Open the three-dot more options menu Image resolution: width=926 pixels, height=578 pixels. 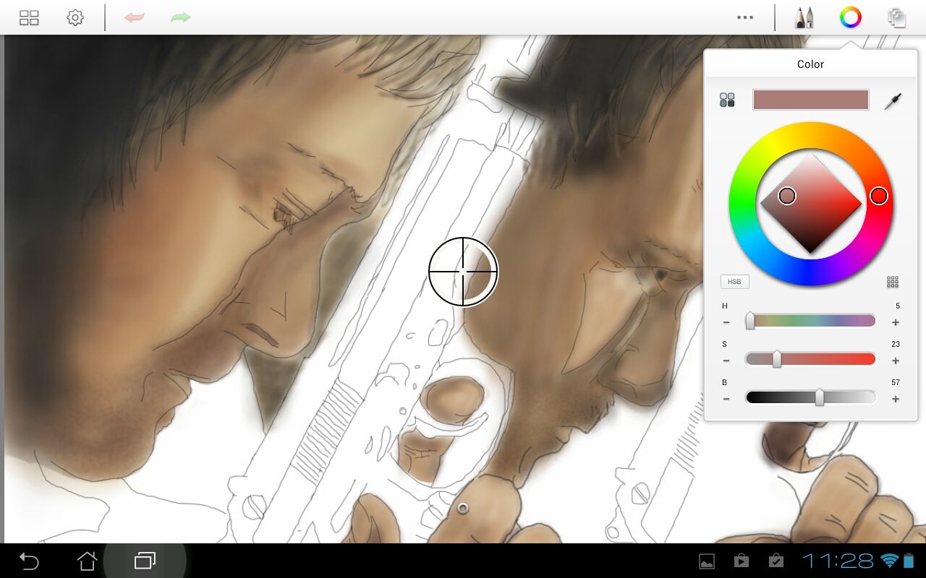pos(745,17)
